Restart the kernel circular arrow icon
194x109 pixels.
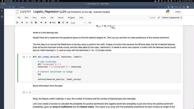pyautogui.click(x=63, y=23)
